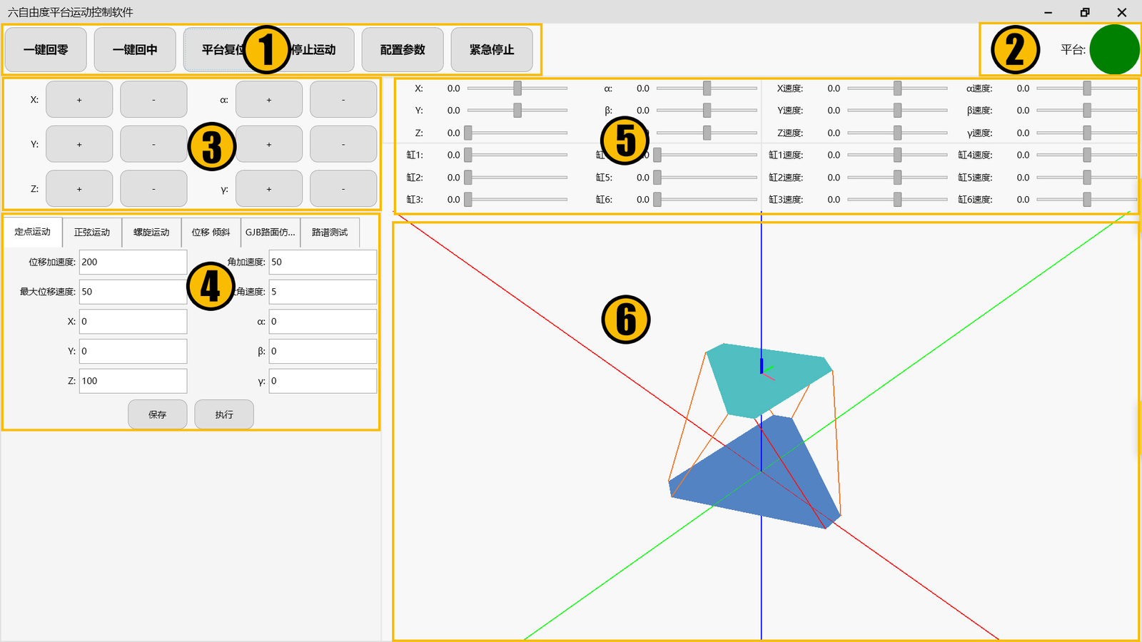The image size is (1142, 642).
Task: Click the 缸1 length slider
Action: [x=517, y=155]
